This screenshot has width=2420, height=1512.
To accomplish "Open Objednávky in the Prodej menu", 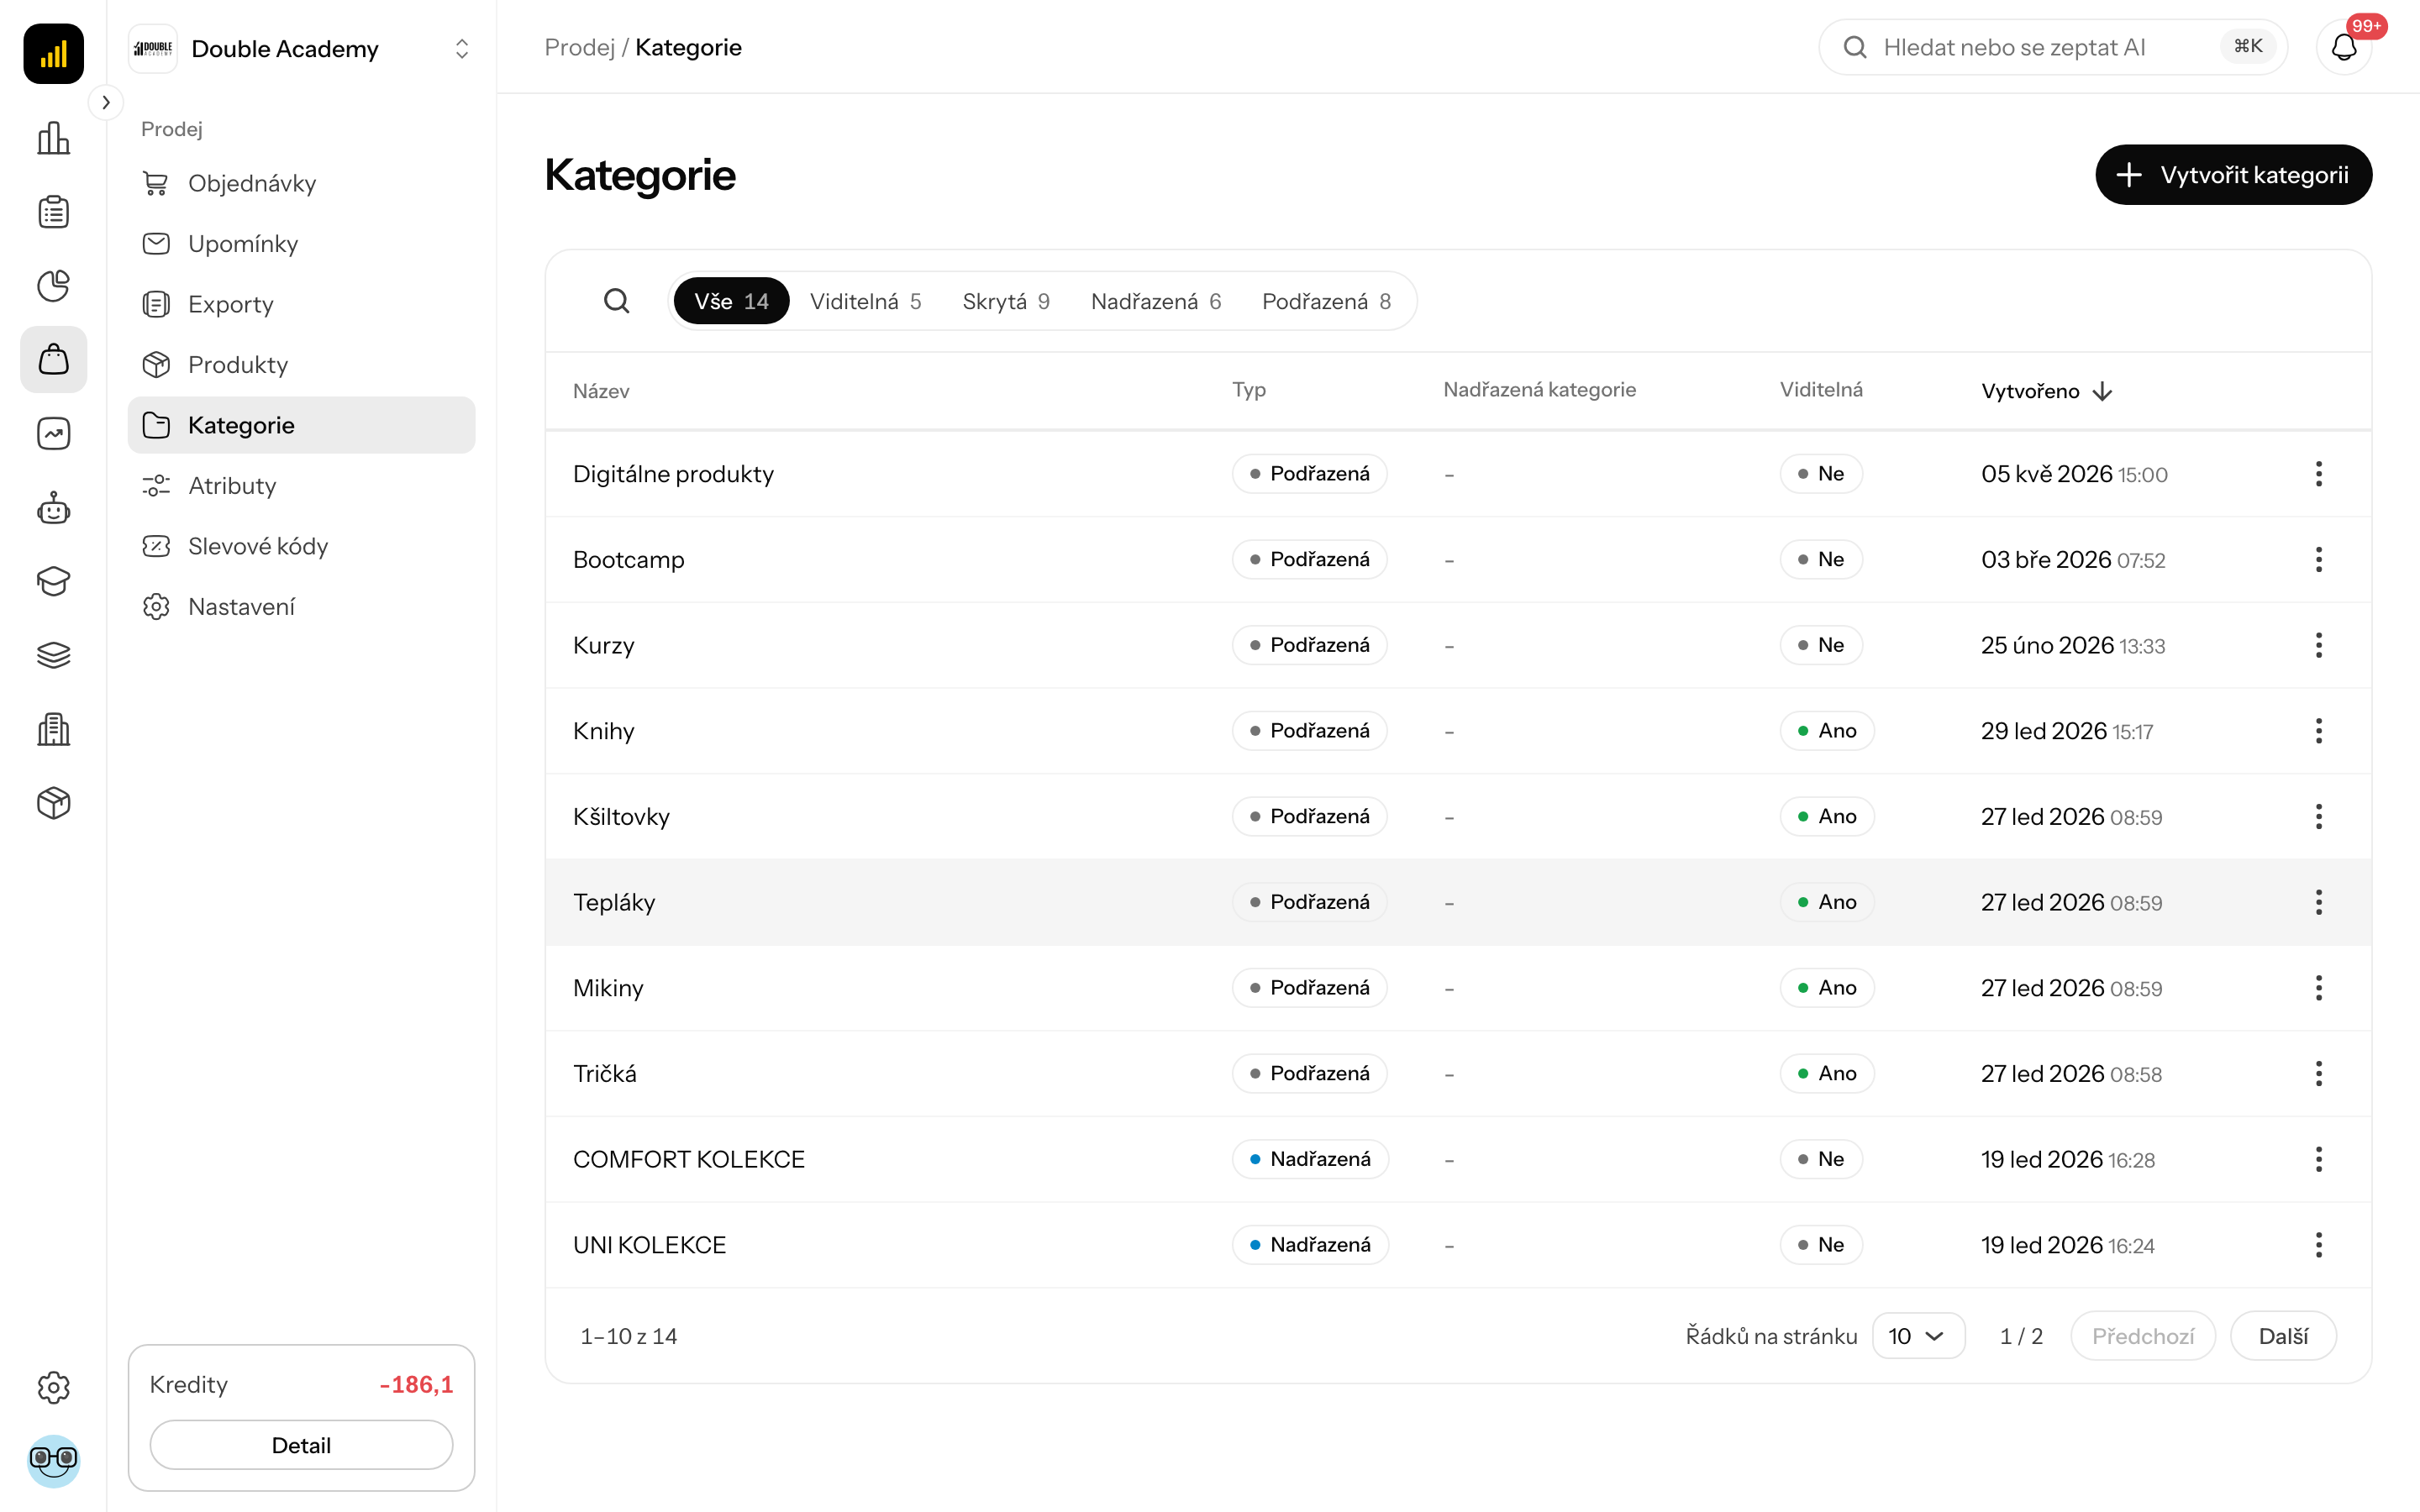I will tap(301, 183).
